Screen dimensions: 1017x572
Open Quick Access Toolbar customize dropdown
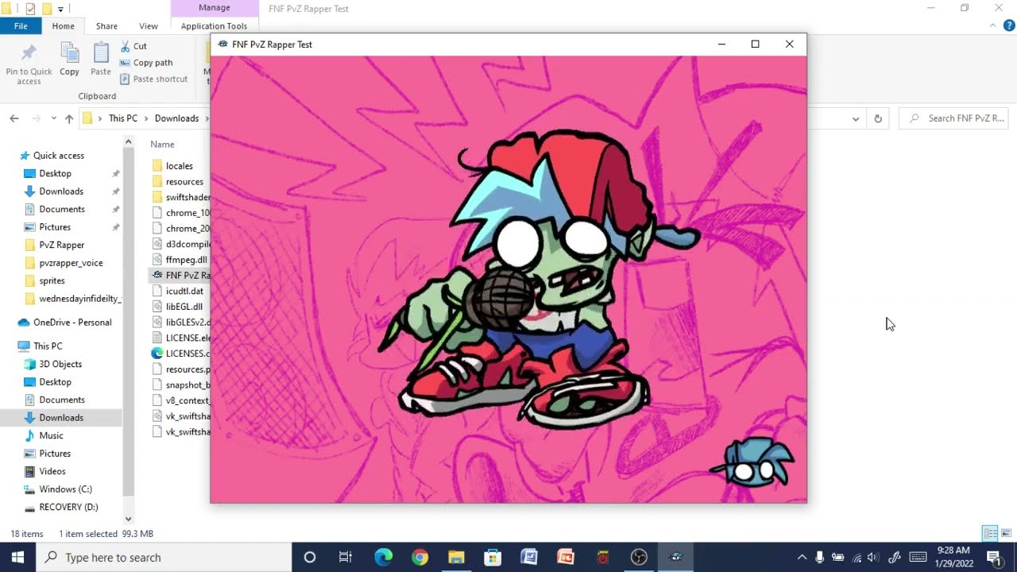tap(61, 9)
